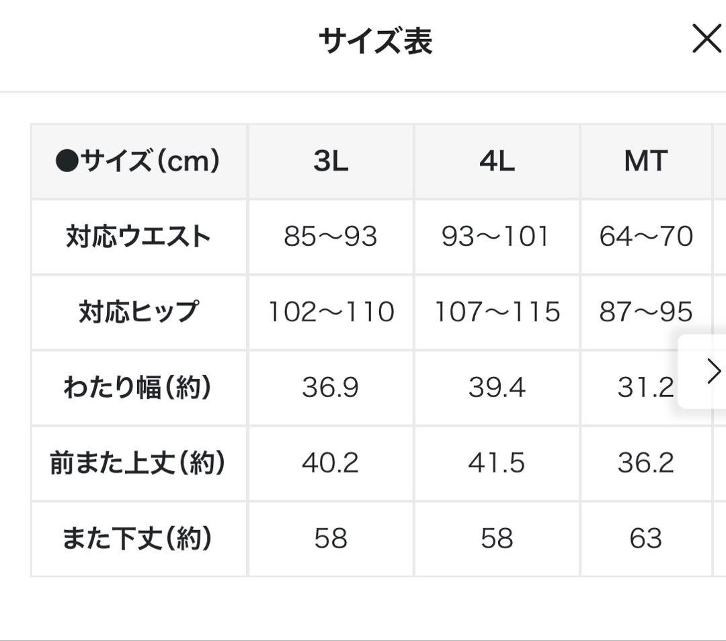
Task: Click the サイズ表 dialog title
Action: (x=375, y=41)
